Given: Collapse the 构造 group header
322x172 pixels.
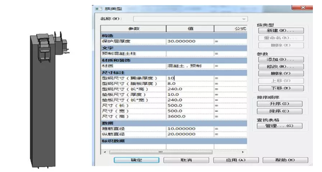Looking at the screenshot, I should pos(174,36).
